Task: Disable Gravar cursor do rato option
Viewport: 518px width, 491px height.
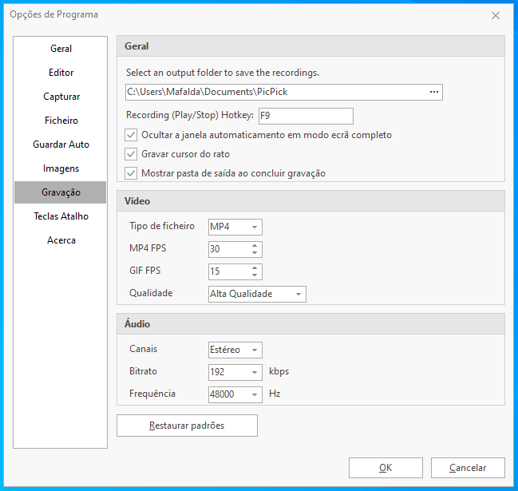Action: coord(132,154)
